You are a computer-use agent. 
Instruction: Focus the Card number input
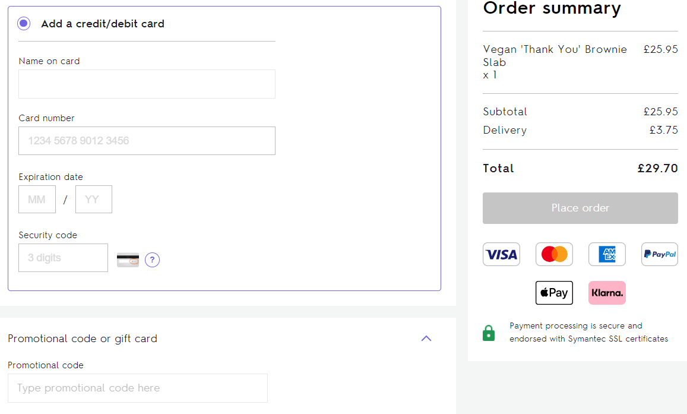(147, 141)
